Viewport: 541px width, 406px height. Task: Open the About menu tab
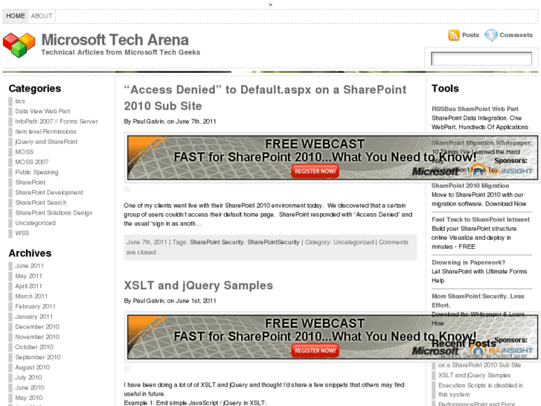[42, 16]
